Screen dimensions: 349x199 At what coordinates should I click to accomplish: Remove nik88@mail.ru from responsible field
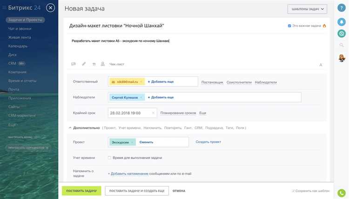[141, 82]
